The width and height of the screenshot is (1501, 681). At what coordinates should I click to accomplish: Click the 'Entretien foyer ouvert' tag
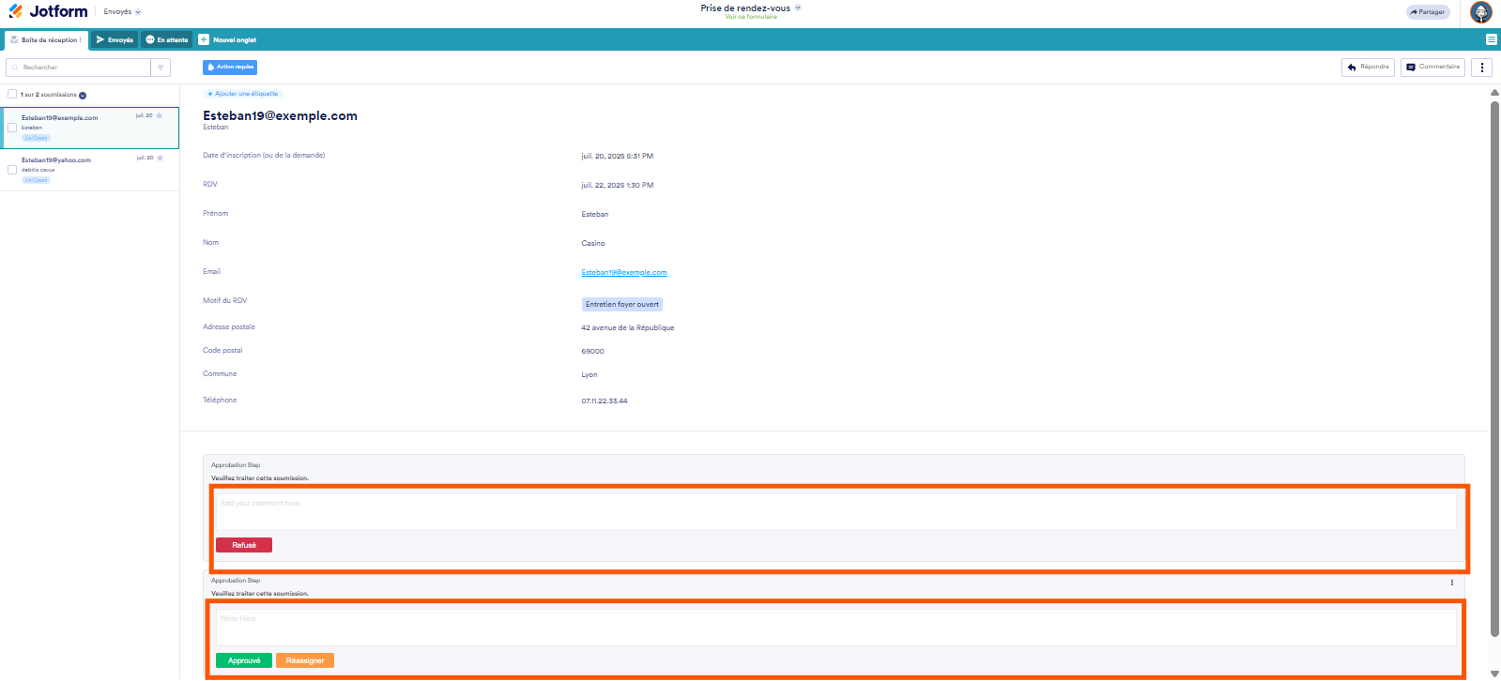tap(622, 304)
